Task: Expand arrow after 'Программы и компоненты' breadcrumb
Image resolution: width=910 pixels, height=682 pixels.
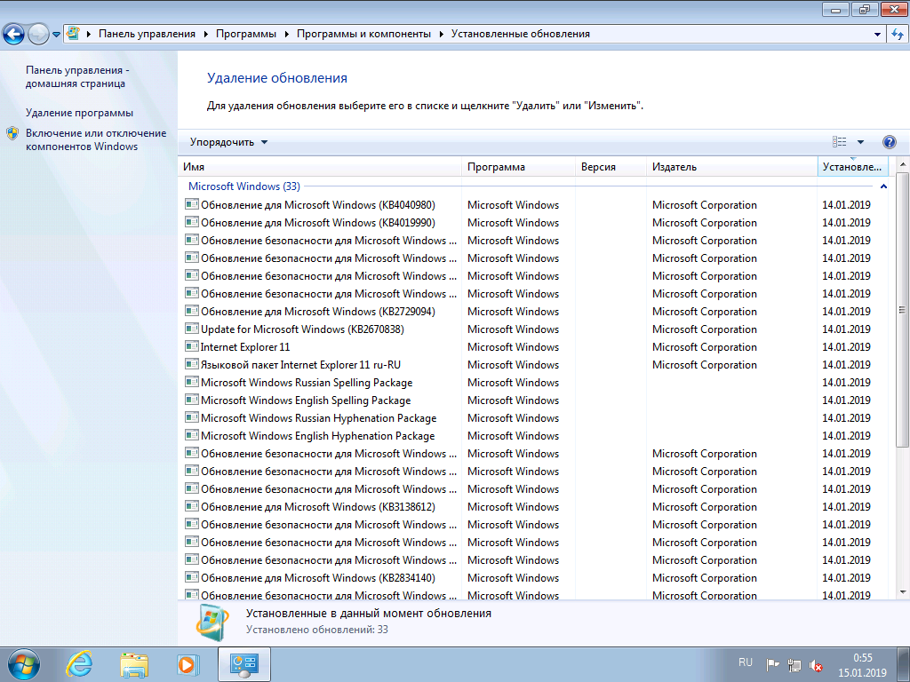Action: click(441, 35)
